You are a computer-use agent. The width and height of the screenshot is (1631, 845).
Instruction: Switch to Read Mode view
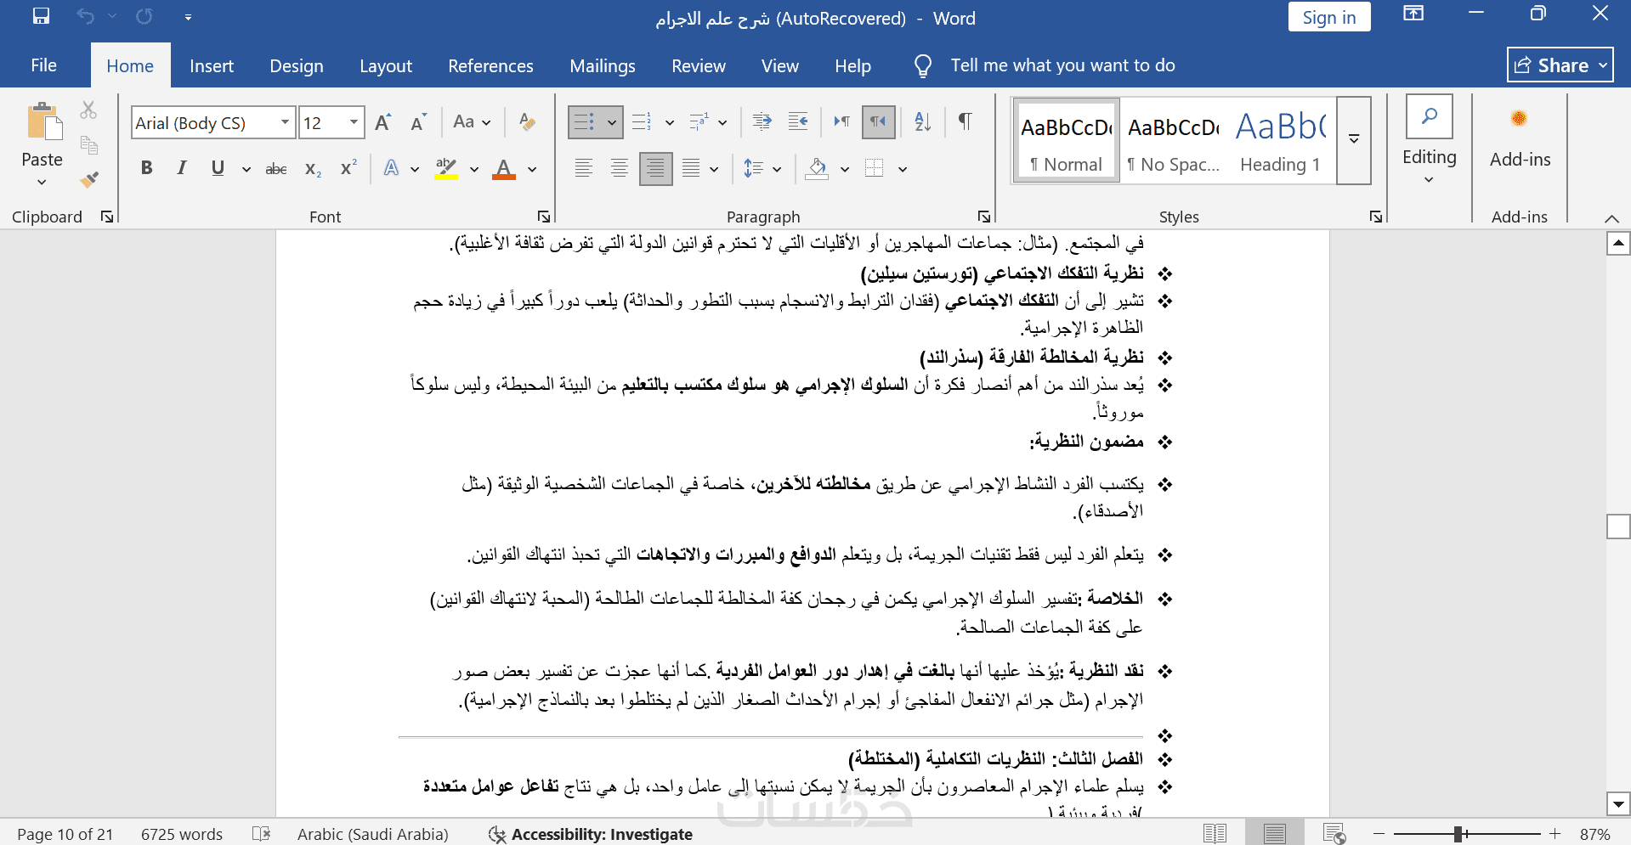[x=1215, y=834]
